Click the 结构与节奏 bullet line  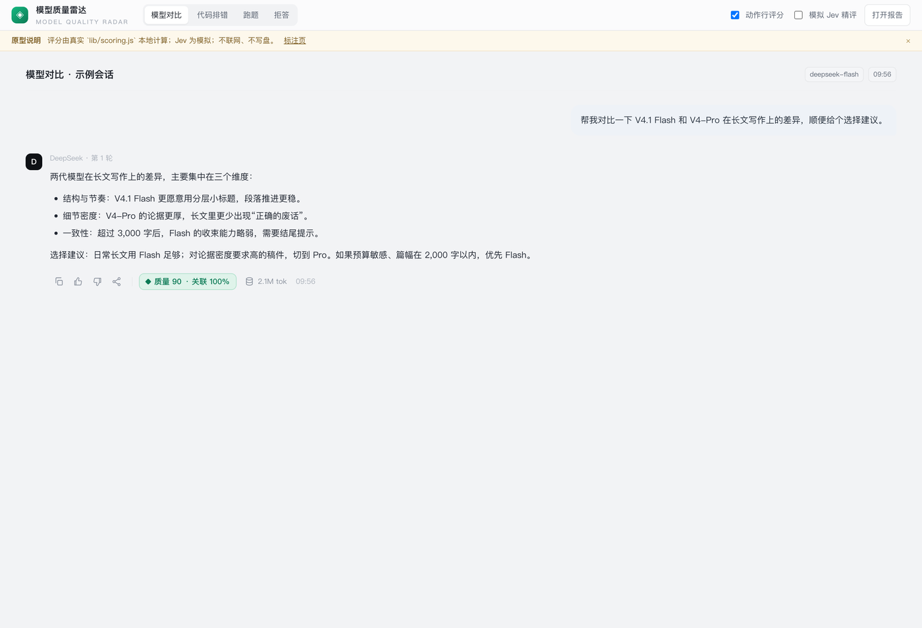184,198
